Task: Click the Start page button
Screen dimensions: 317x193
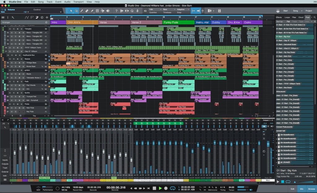Action: 285,11
